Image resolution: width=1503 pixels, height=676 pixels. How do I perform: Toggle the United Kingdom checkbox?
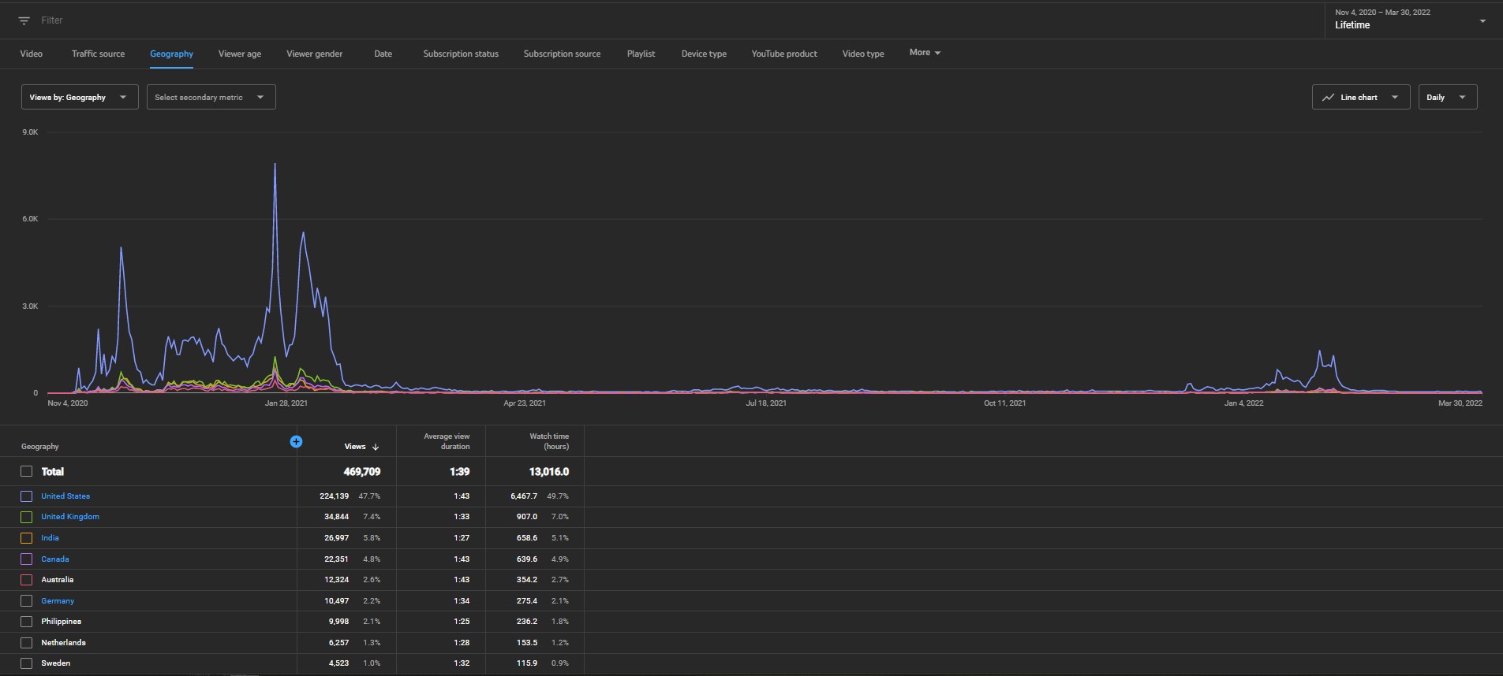[x=27, y=517]
